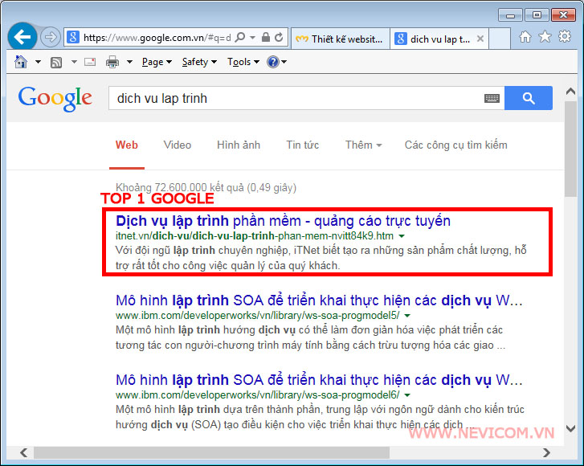Open Favorites star icon
The width and height of the screenshot is (584, 466).
[x=545, y=37]
